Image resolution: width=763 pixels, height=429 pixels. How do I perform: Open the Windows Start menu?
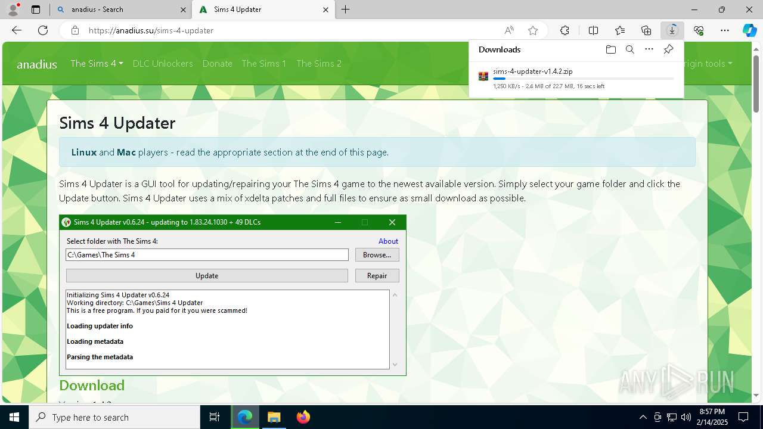click(14, 417)
